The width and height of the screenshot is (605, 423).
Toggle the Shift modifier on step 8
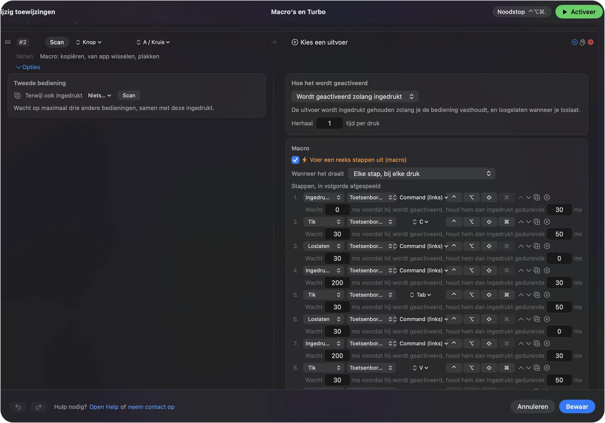tap(489, 368)
